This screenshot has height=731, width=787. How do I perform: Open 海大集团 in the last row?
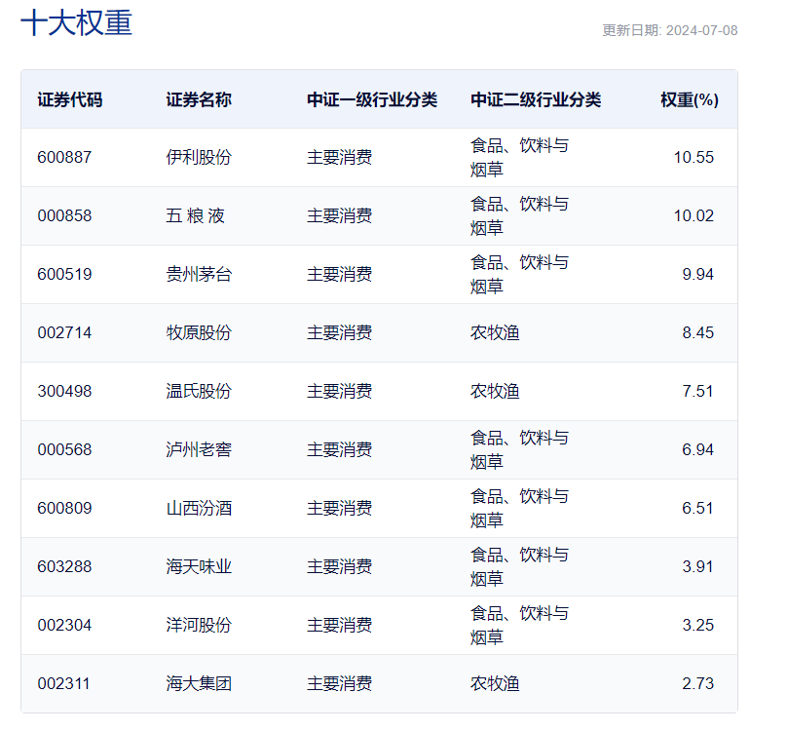point(199,683)
